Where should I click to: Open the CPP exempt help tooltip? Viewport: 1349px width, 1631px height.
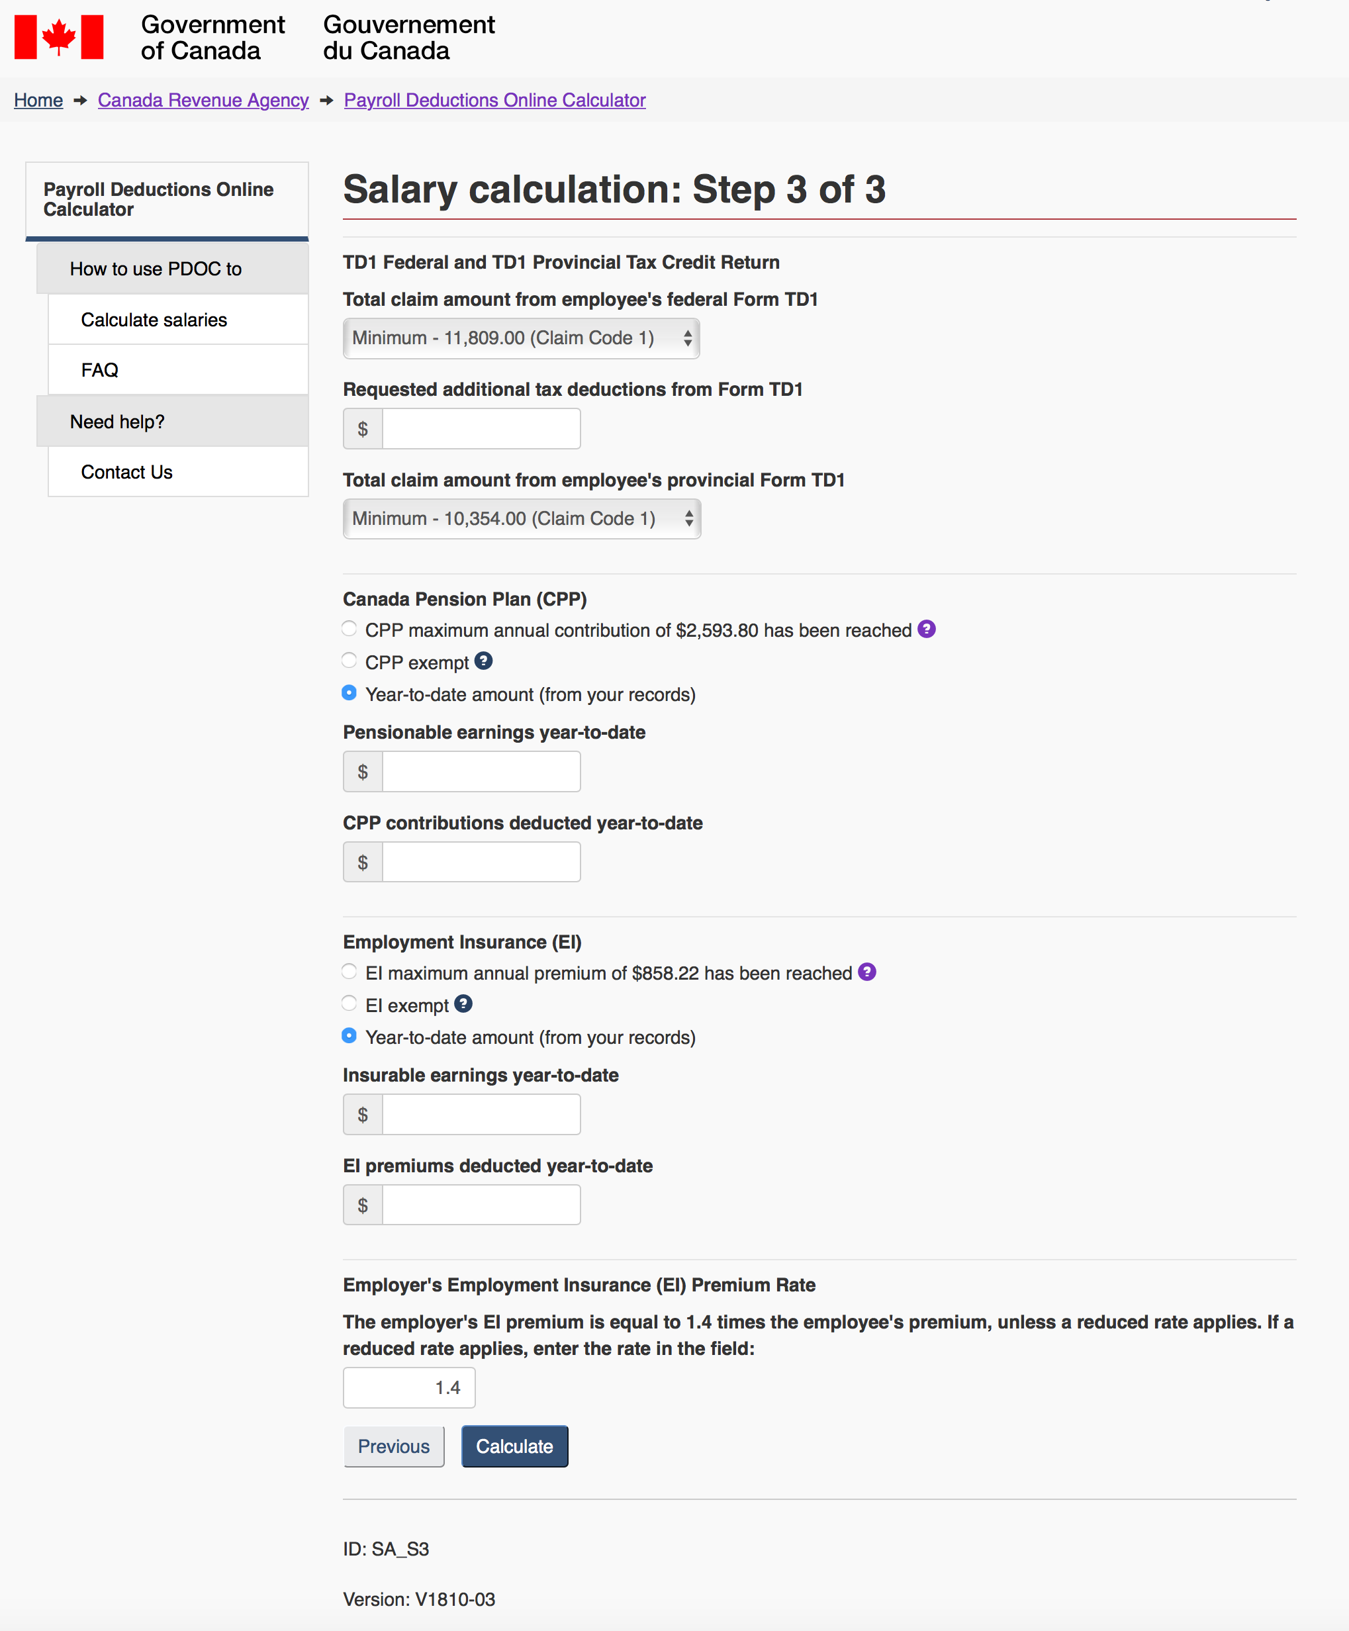(x=484, y=662)
